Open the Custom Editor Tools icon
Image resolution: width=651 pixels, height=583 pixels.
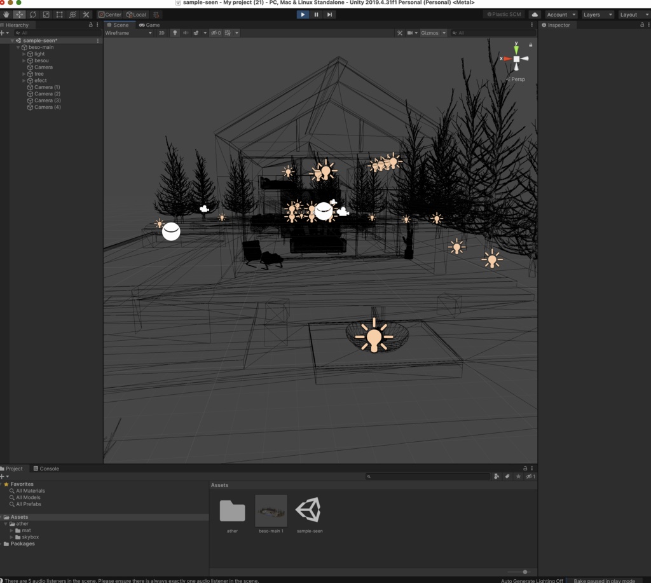(86, 14)
